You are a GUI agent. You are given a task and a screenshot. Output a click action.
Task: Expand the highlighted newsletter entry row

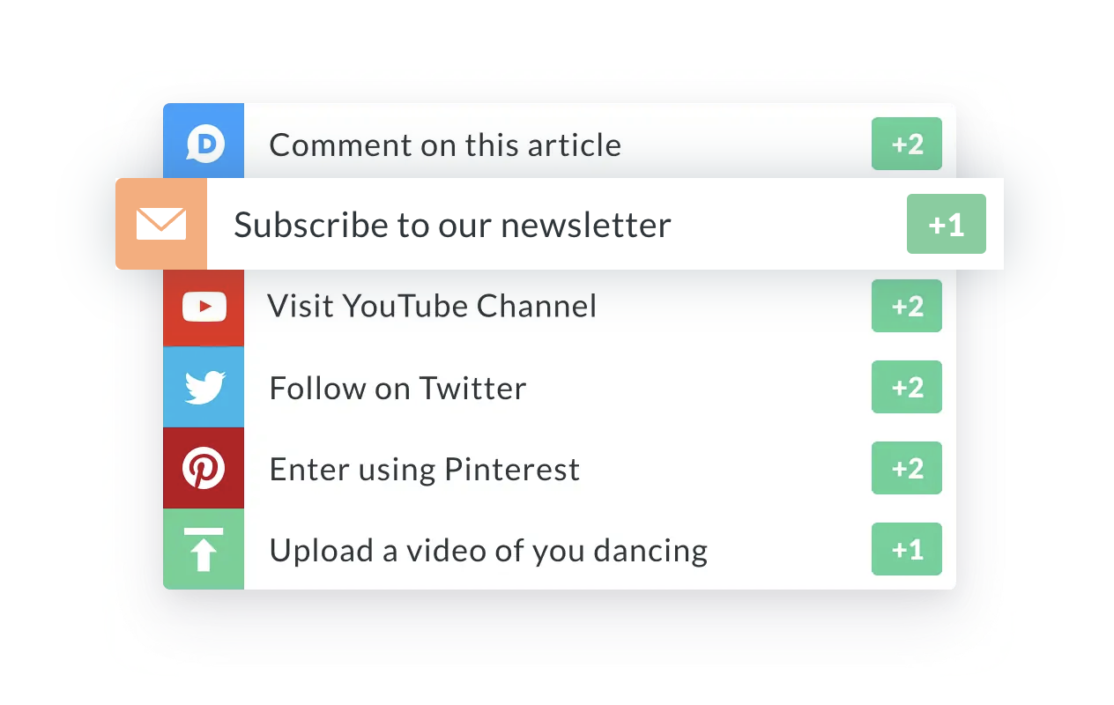tap(559, 224)
